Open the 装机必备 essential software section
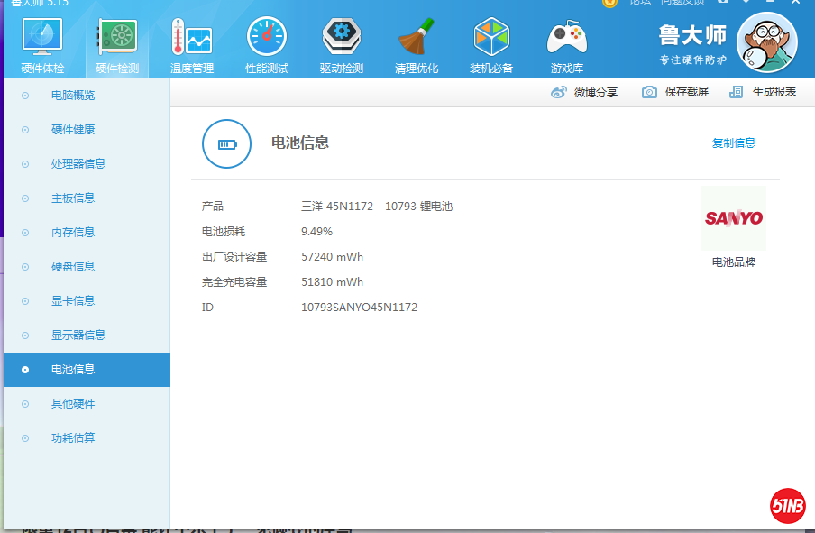The image size is (815, 533). pyautogui.click(x=490, y=42)
